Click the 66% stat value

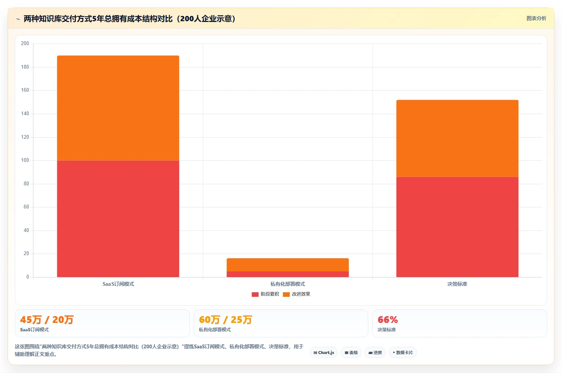pos(388,320)
